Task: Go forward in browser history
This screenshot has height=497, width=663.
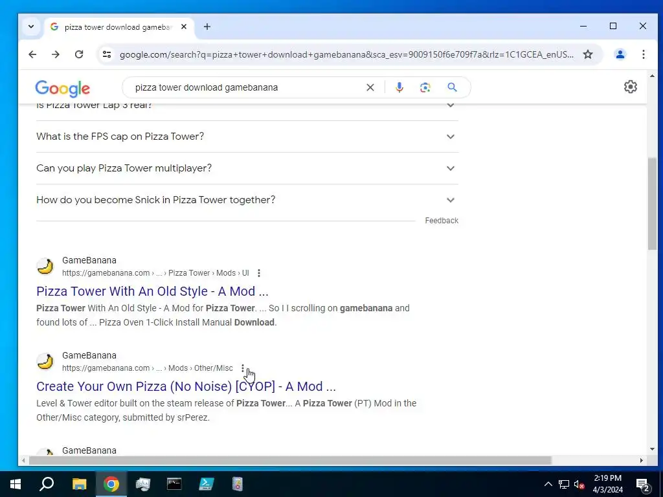Action: [56, 54]
